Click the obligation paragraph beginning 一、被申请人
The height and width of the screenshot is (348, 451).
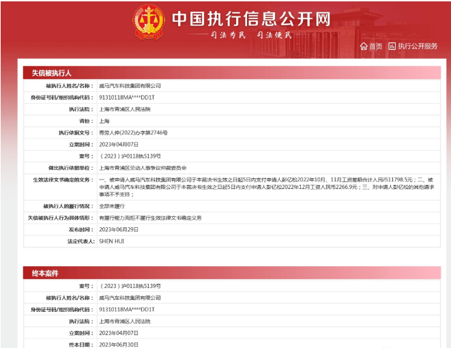267,187
